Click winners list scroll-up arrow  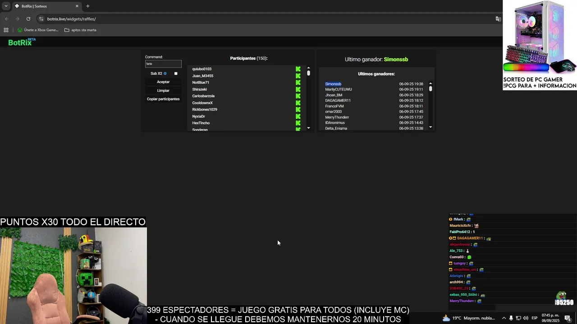point(430,83)
